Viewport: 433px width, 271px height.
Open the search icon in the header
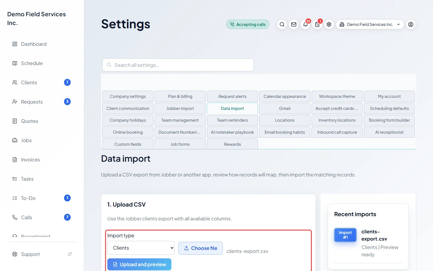pyautogui.click(x=282, y=24)
